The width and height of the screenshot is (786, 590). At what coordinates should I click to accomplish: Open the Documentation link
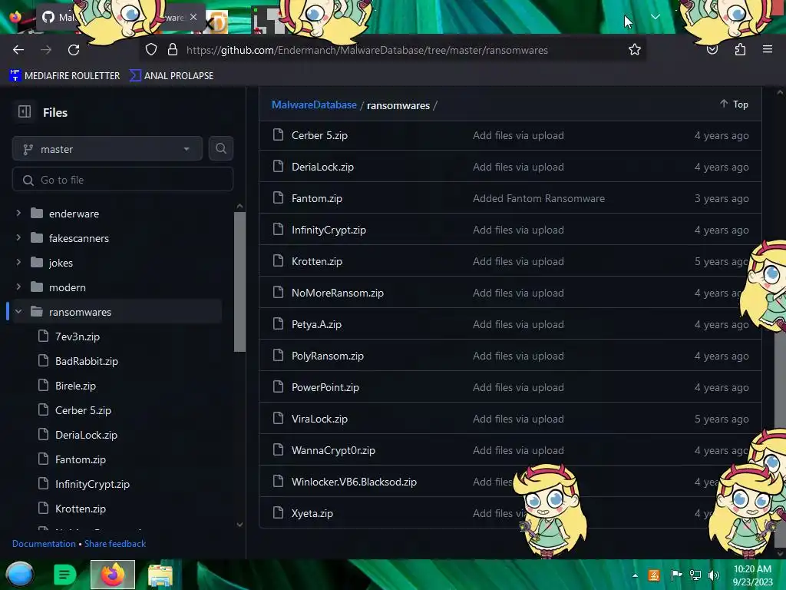[x=44, y=543]
